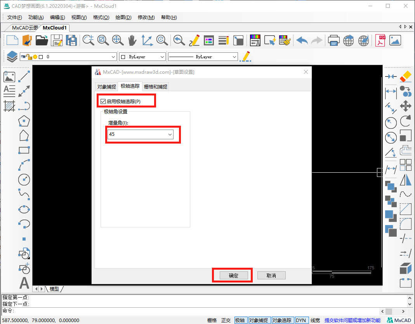Select the Spline curve tool
The width and height of the screenshot is (415, 324).
click(x=24, y=194)
